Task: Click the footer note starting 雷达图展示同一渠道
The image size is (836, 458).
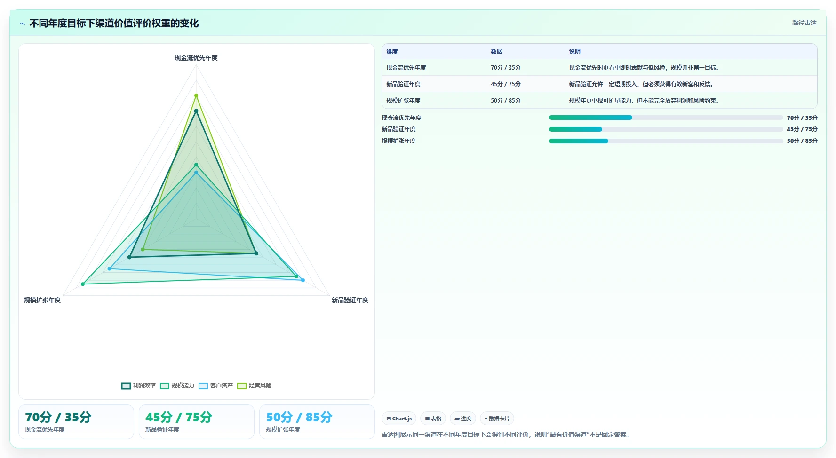Action: click(x=506, y=434)
